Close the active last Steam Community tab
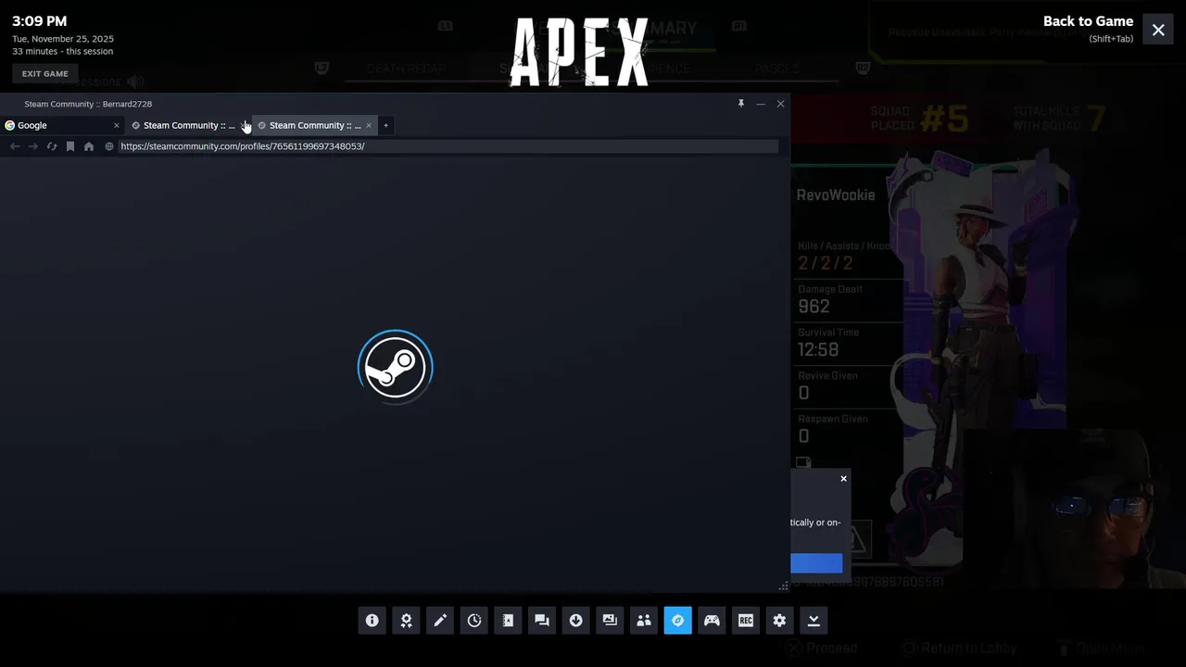The image size is (1186, 667). point(369,125)
